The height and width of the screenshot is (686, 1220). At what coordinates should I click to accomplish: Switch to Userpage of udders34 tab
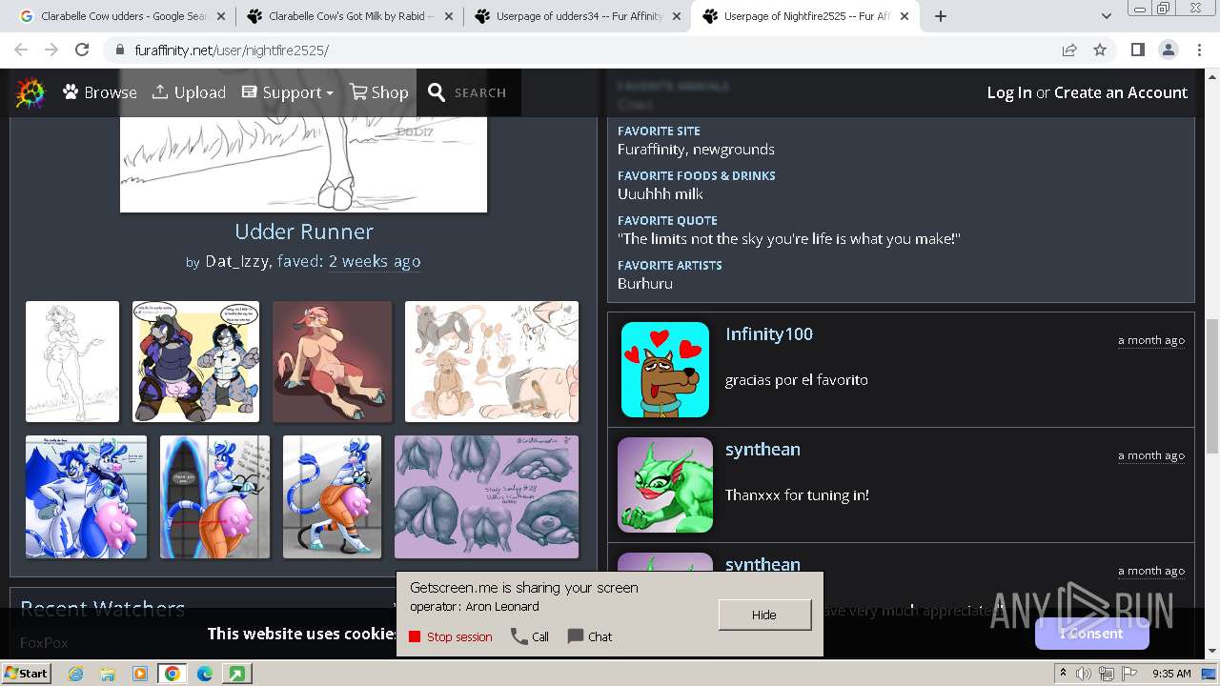tap(578, 16)
